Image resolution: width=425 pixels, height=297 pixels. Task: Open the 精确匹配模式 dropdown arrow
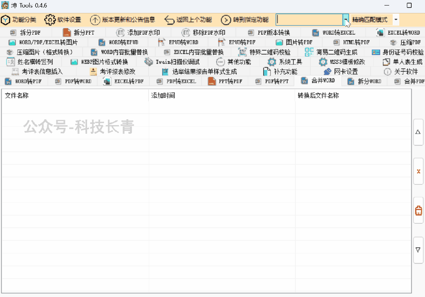(x=395, y=20)
